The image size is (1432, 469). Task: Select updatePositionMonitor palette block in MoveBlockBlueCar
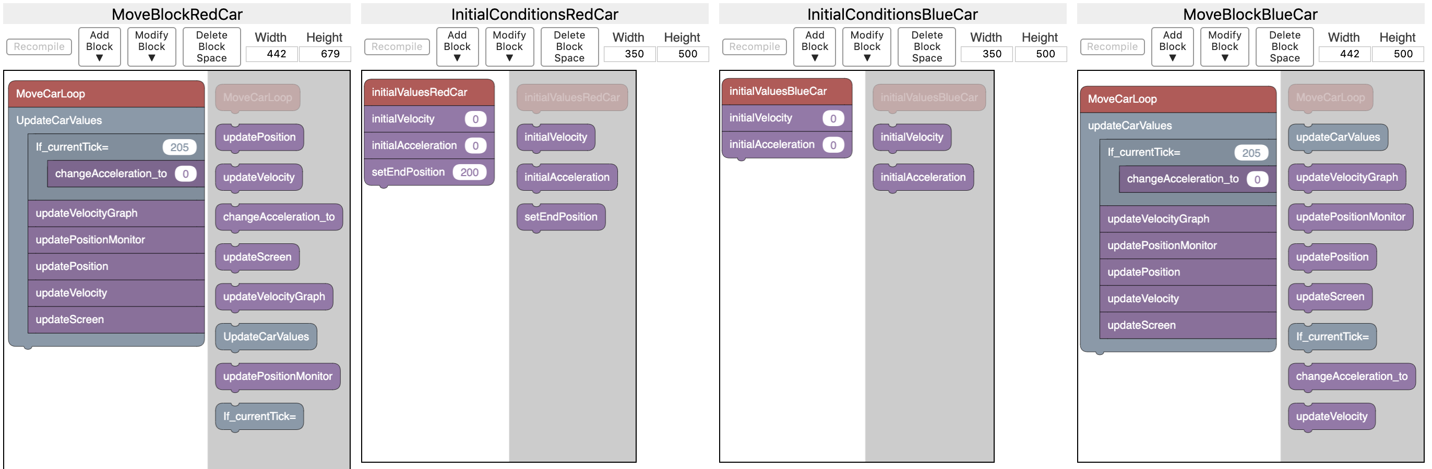point(1350,217)
